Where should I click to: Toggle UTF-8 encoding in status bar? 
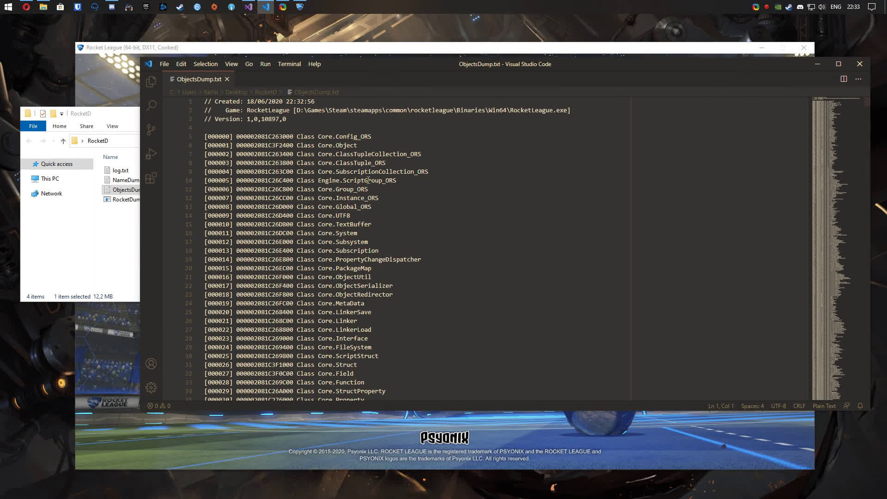tap(778, 406)
